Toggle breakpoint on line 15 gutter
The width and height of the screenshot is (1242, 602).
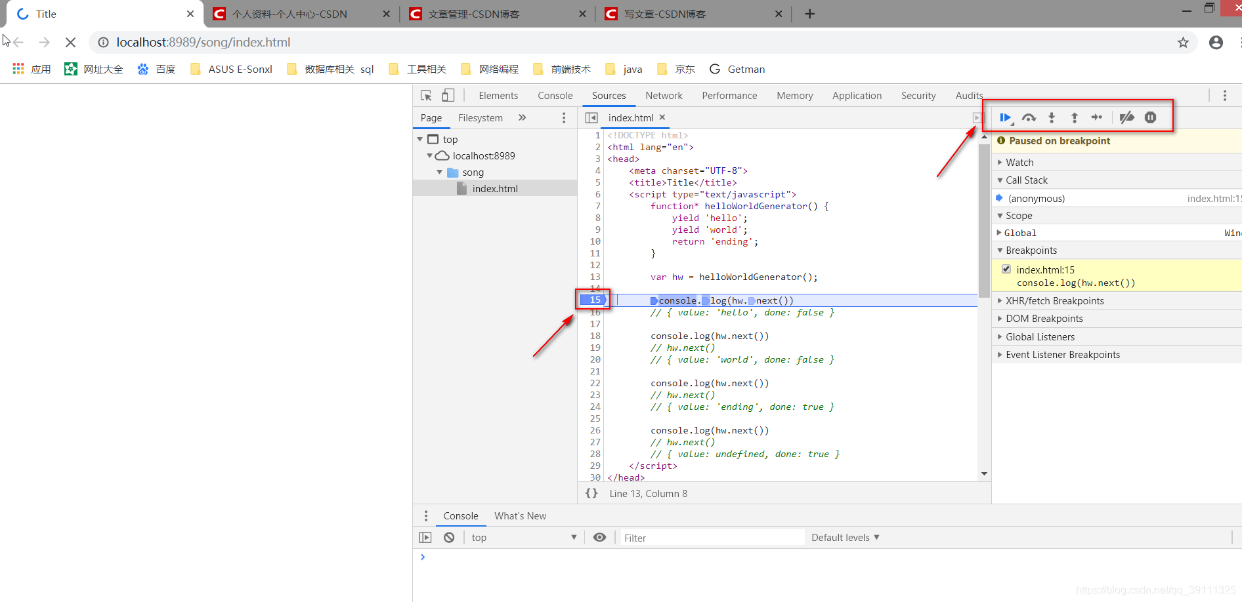(594, 300)
